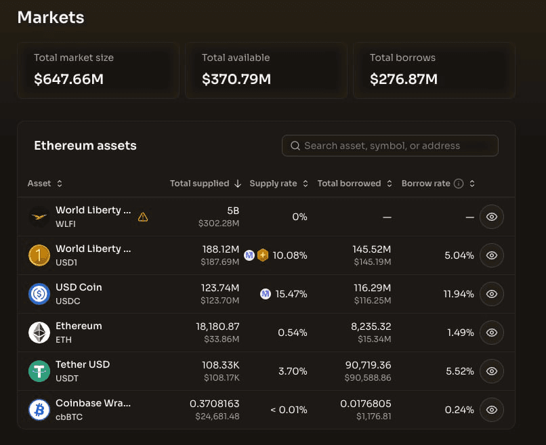Click the USDT supply rate 3.70%
The image size is (546, 445).
[x=293, y=371]
